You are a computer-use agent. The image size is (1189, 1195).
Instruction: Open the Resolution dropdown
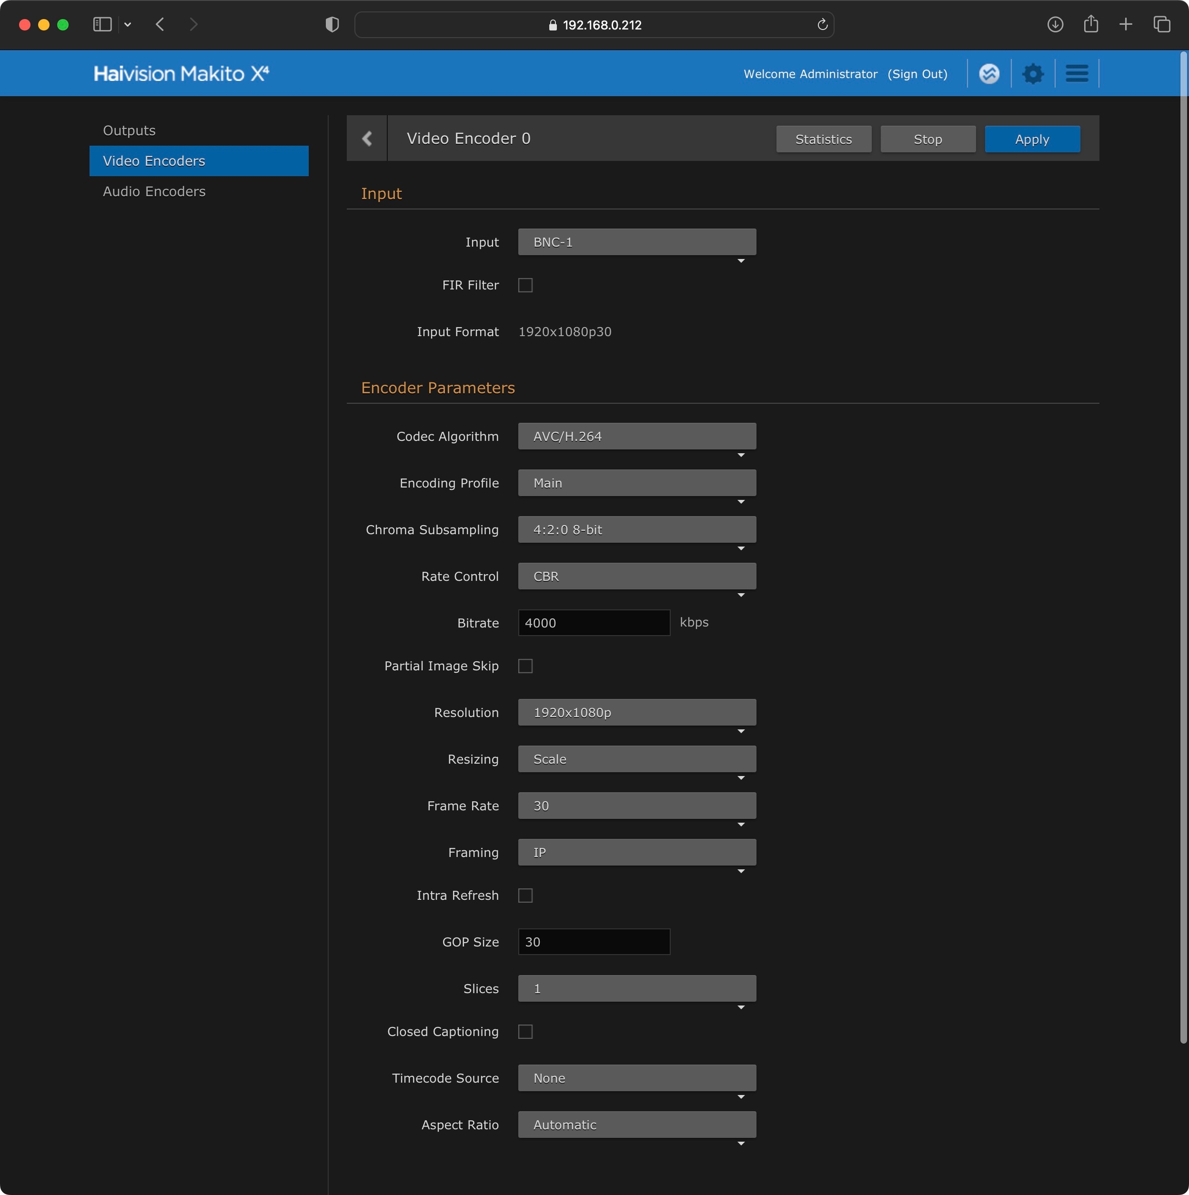[637, 713]
